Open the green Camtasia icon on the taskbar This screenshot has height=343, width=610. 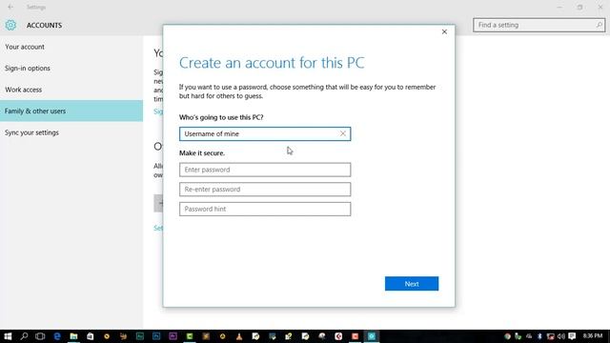pyautogui.click(x=190, y=336)
